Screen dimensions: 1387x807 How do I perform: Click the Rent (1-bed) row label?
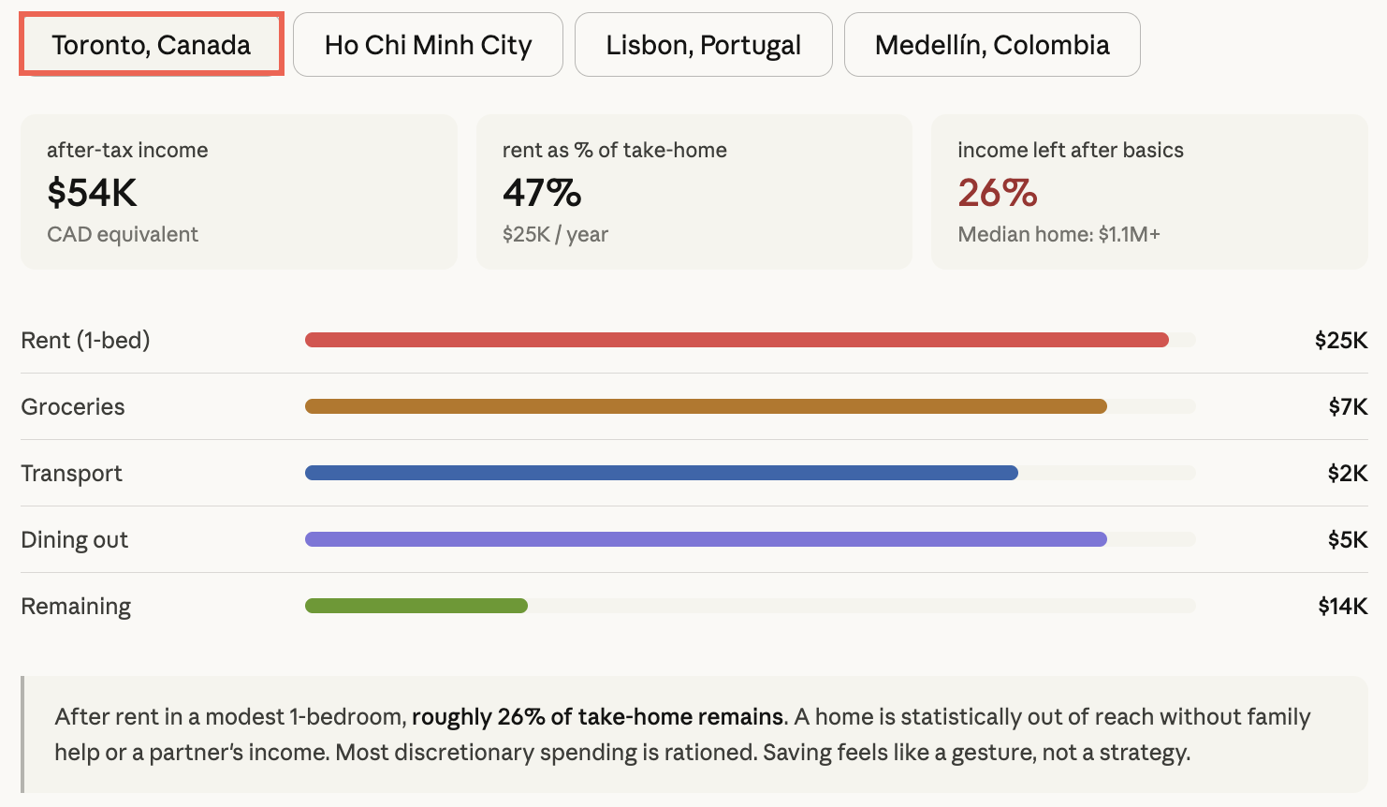85,340
